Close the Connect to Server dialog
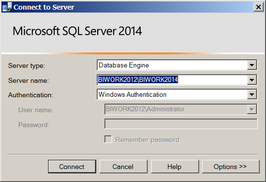The width and height of the screenshot is (266, 182). tap(258, 7)
